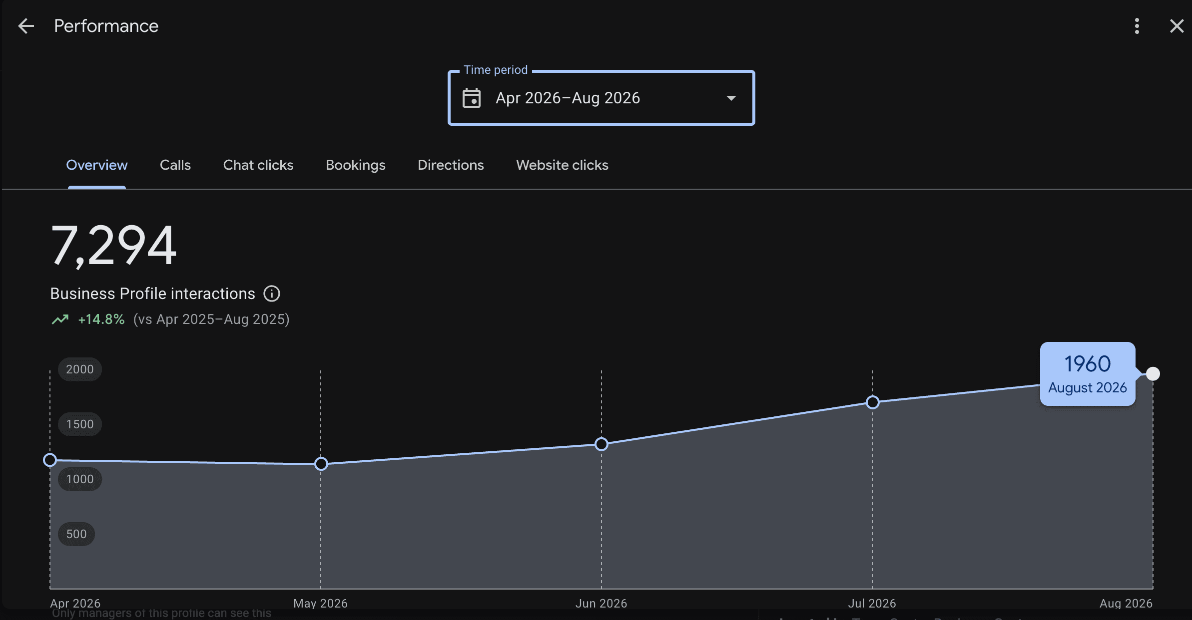Close the Performance panel
The height and width of the screenshot is (620, 1192).
[x=1177, y=26]
